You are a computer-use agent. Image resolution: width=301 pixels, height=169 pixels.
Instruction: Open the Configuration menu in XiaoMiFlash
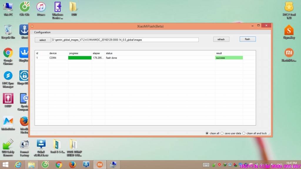pyautogui.click(x=42, y=32)
